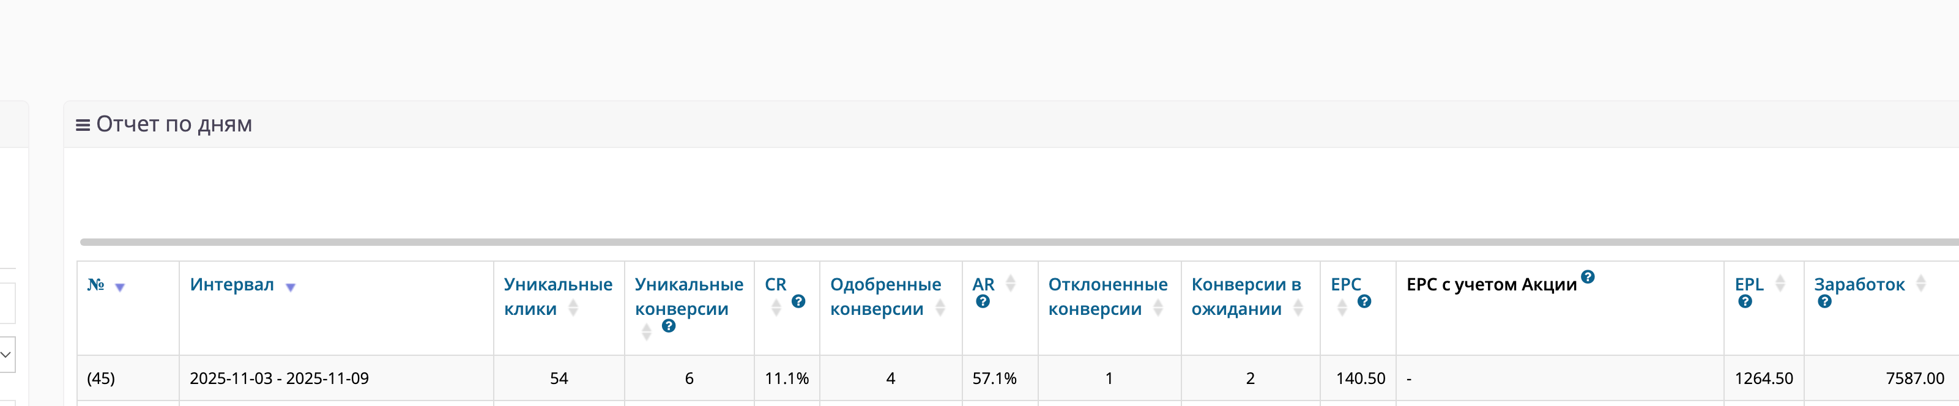Click the EPL help question mark
The width and height of the screenshot is (1959, 406).
1744,302
